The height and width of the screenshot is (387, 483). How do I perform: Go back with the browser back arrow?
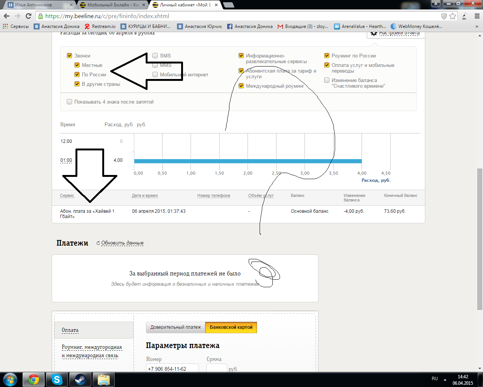(6, 16)
